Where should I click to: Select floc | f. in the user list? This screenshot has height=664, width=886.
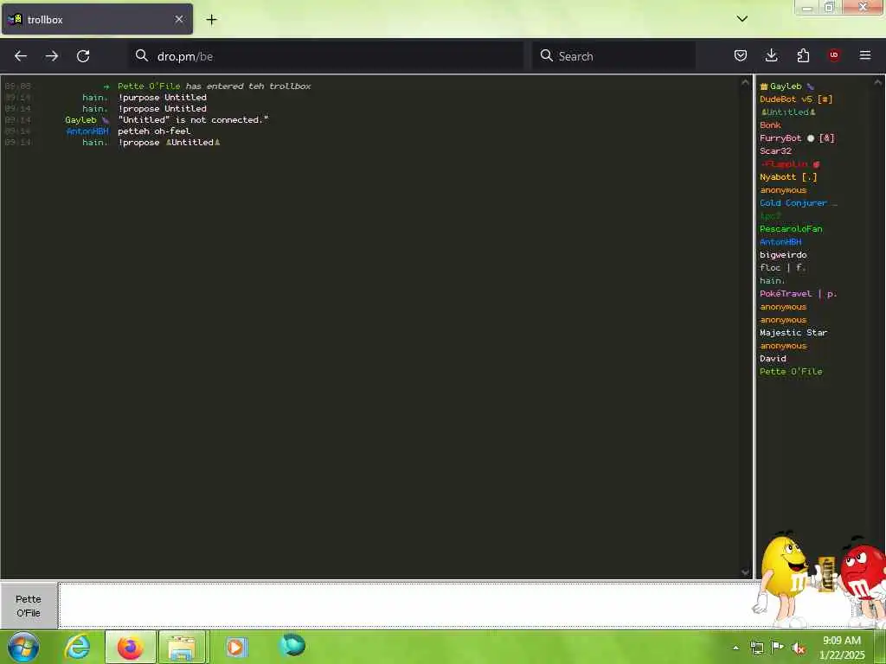(x=782, y=268)
